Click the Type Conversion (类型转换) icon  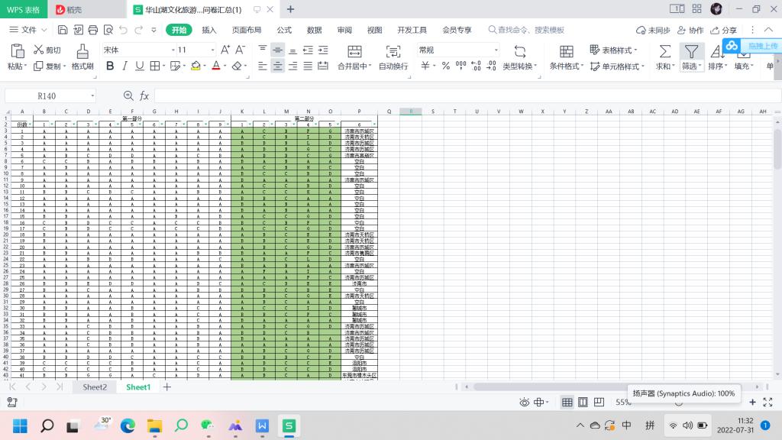pyautogui.click(x=520, y=51)
